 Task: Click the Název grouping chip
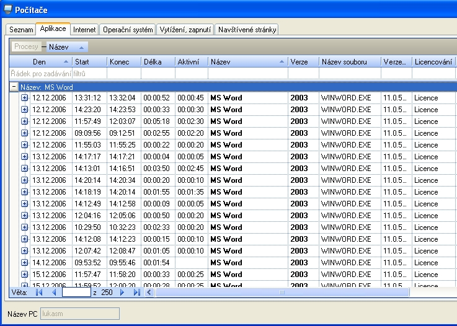tap(67, 47)
